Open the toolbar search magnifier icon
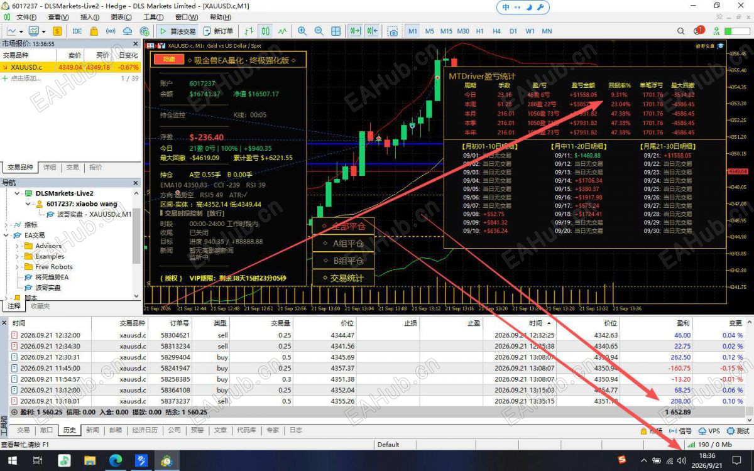Viewport: 754px width, 471px height. pos(681,31)
